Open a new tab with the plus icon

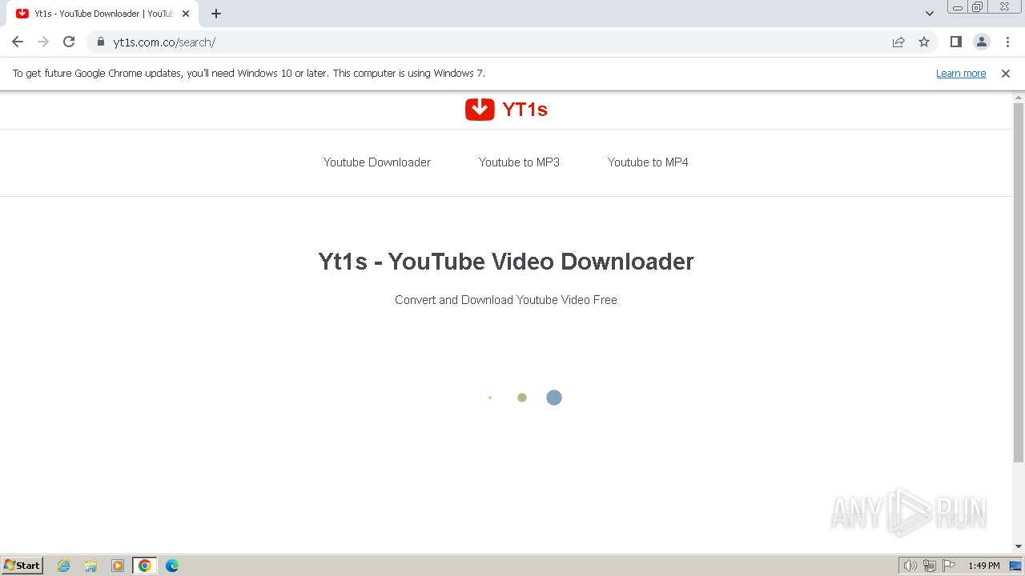click(216, 14)
